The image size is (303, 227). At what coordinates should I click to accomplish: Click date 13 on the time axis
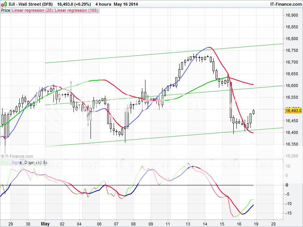point(187,223)
